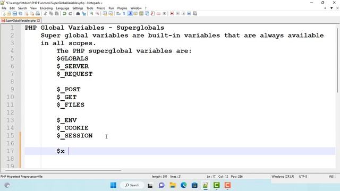Toggle synchronize vertical scrolling

coord(105,13)
